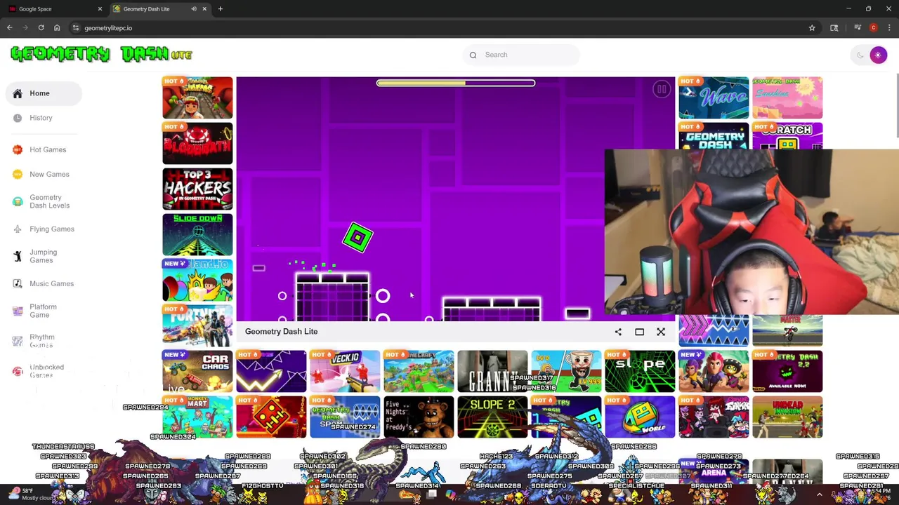Open Five Nights at Freddy's thumbnail
The height and width of the screenshot is (505, 899).
[x=419, y=417]
